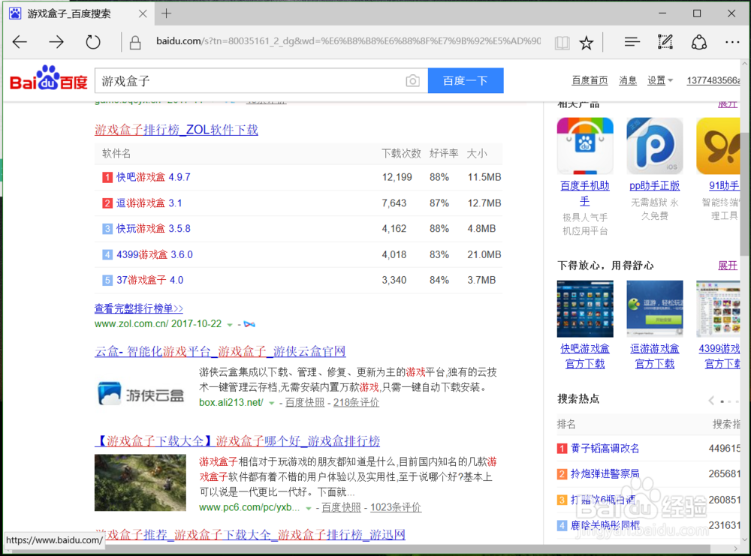Open 百度首页 link
The image size is (751, 556).
[x=590, y=80]
